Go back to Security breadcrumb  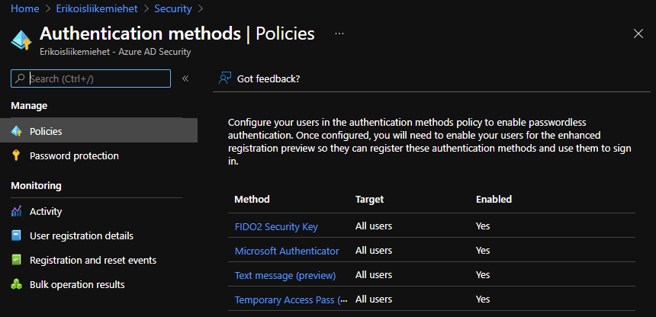point(173,8)
